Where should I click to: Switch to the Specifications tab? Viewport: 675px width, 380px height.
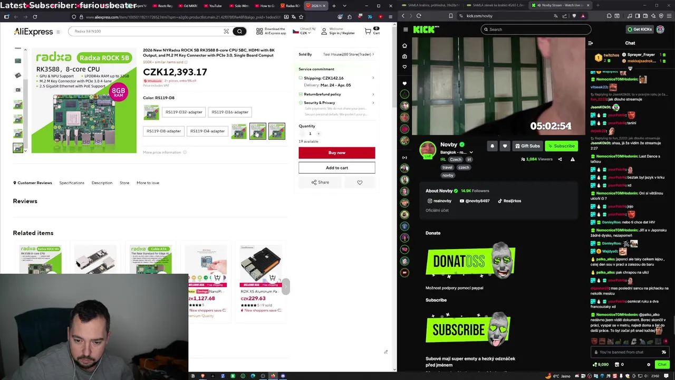click(72, 183)
